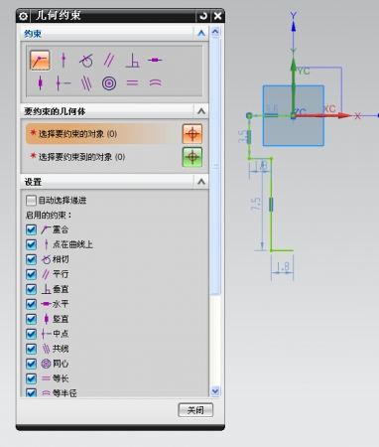Enable the 自动选择递进 checkbox

[x=31, y=200]
